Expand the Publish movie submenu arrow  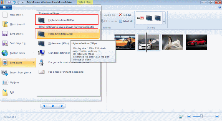point(33,53)
